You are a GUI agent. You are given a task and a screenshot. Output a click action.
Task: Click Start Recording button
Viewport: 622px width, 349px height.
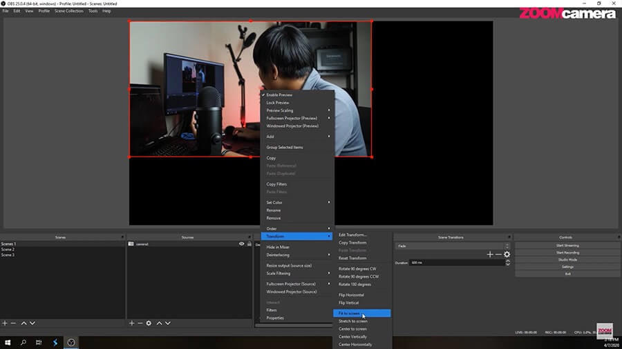coord(567,253)
